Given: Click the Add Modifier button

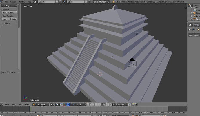Looking at the screenshot, I should pos(194,35).
